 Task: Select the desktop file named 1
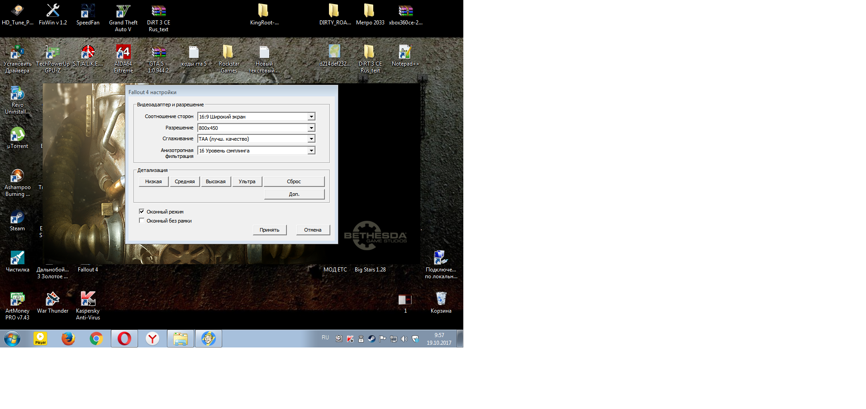405,303
